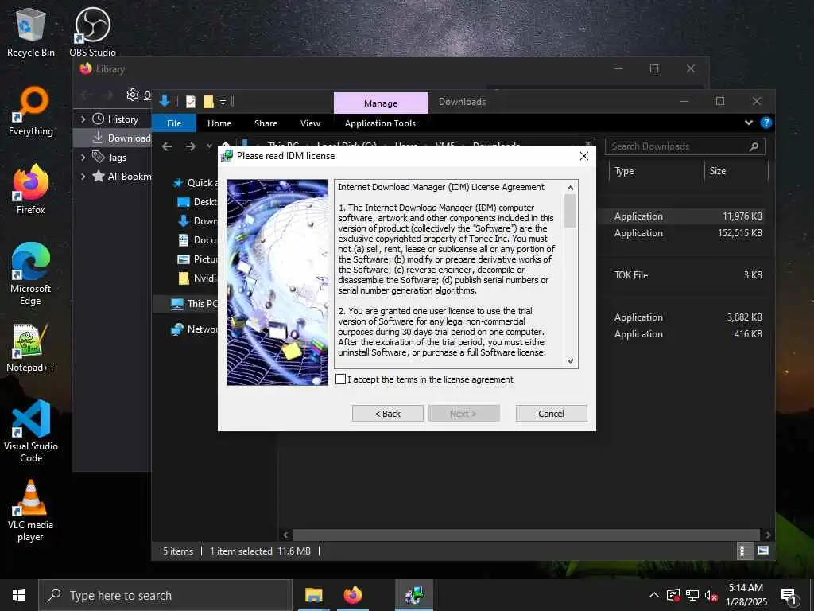Select VLC media player desktop shortcut
This screenshot has height=611, width=814.
point(31,511)
